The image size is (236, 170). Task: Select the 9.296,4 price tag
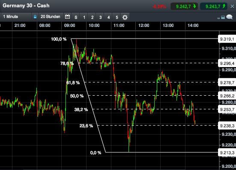click(x=227, y=64)
